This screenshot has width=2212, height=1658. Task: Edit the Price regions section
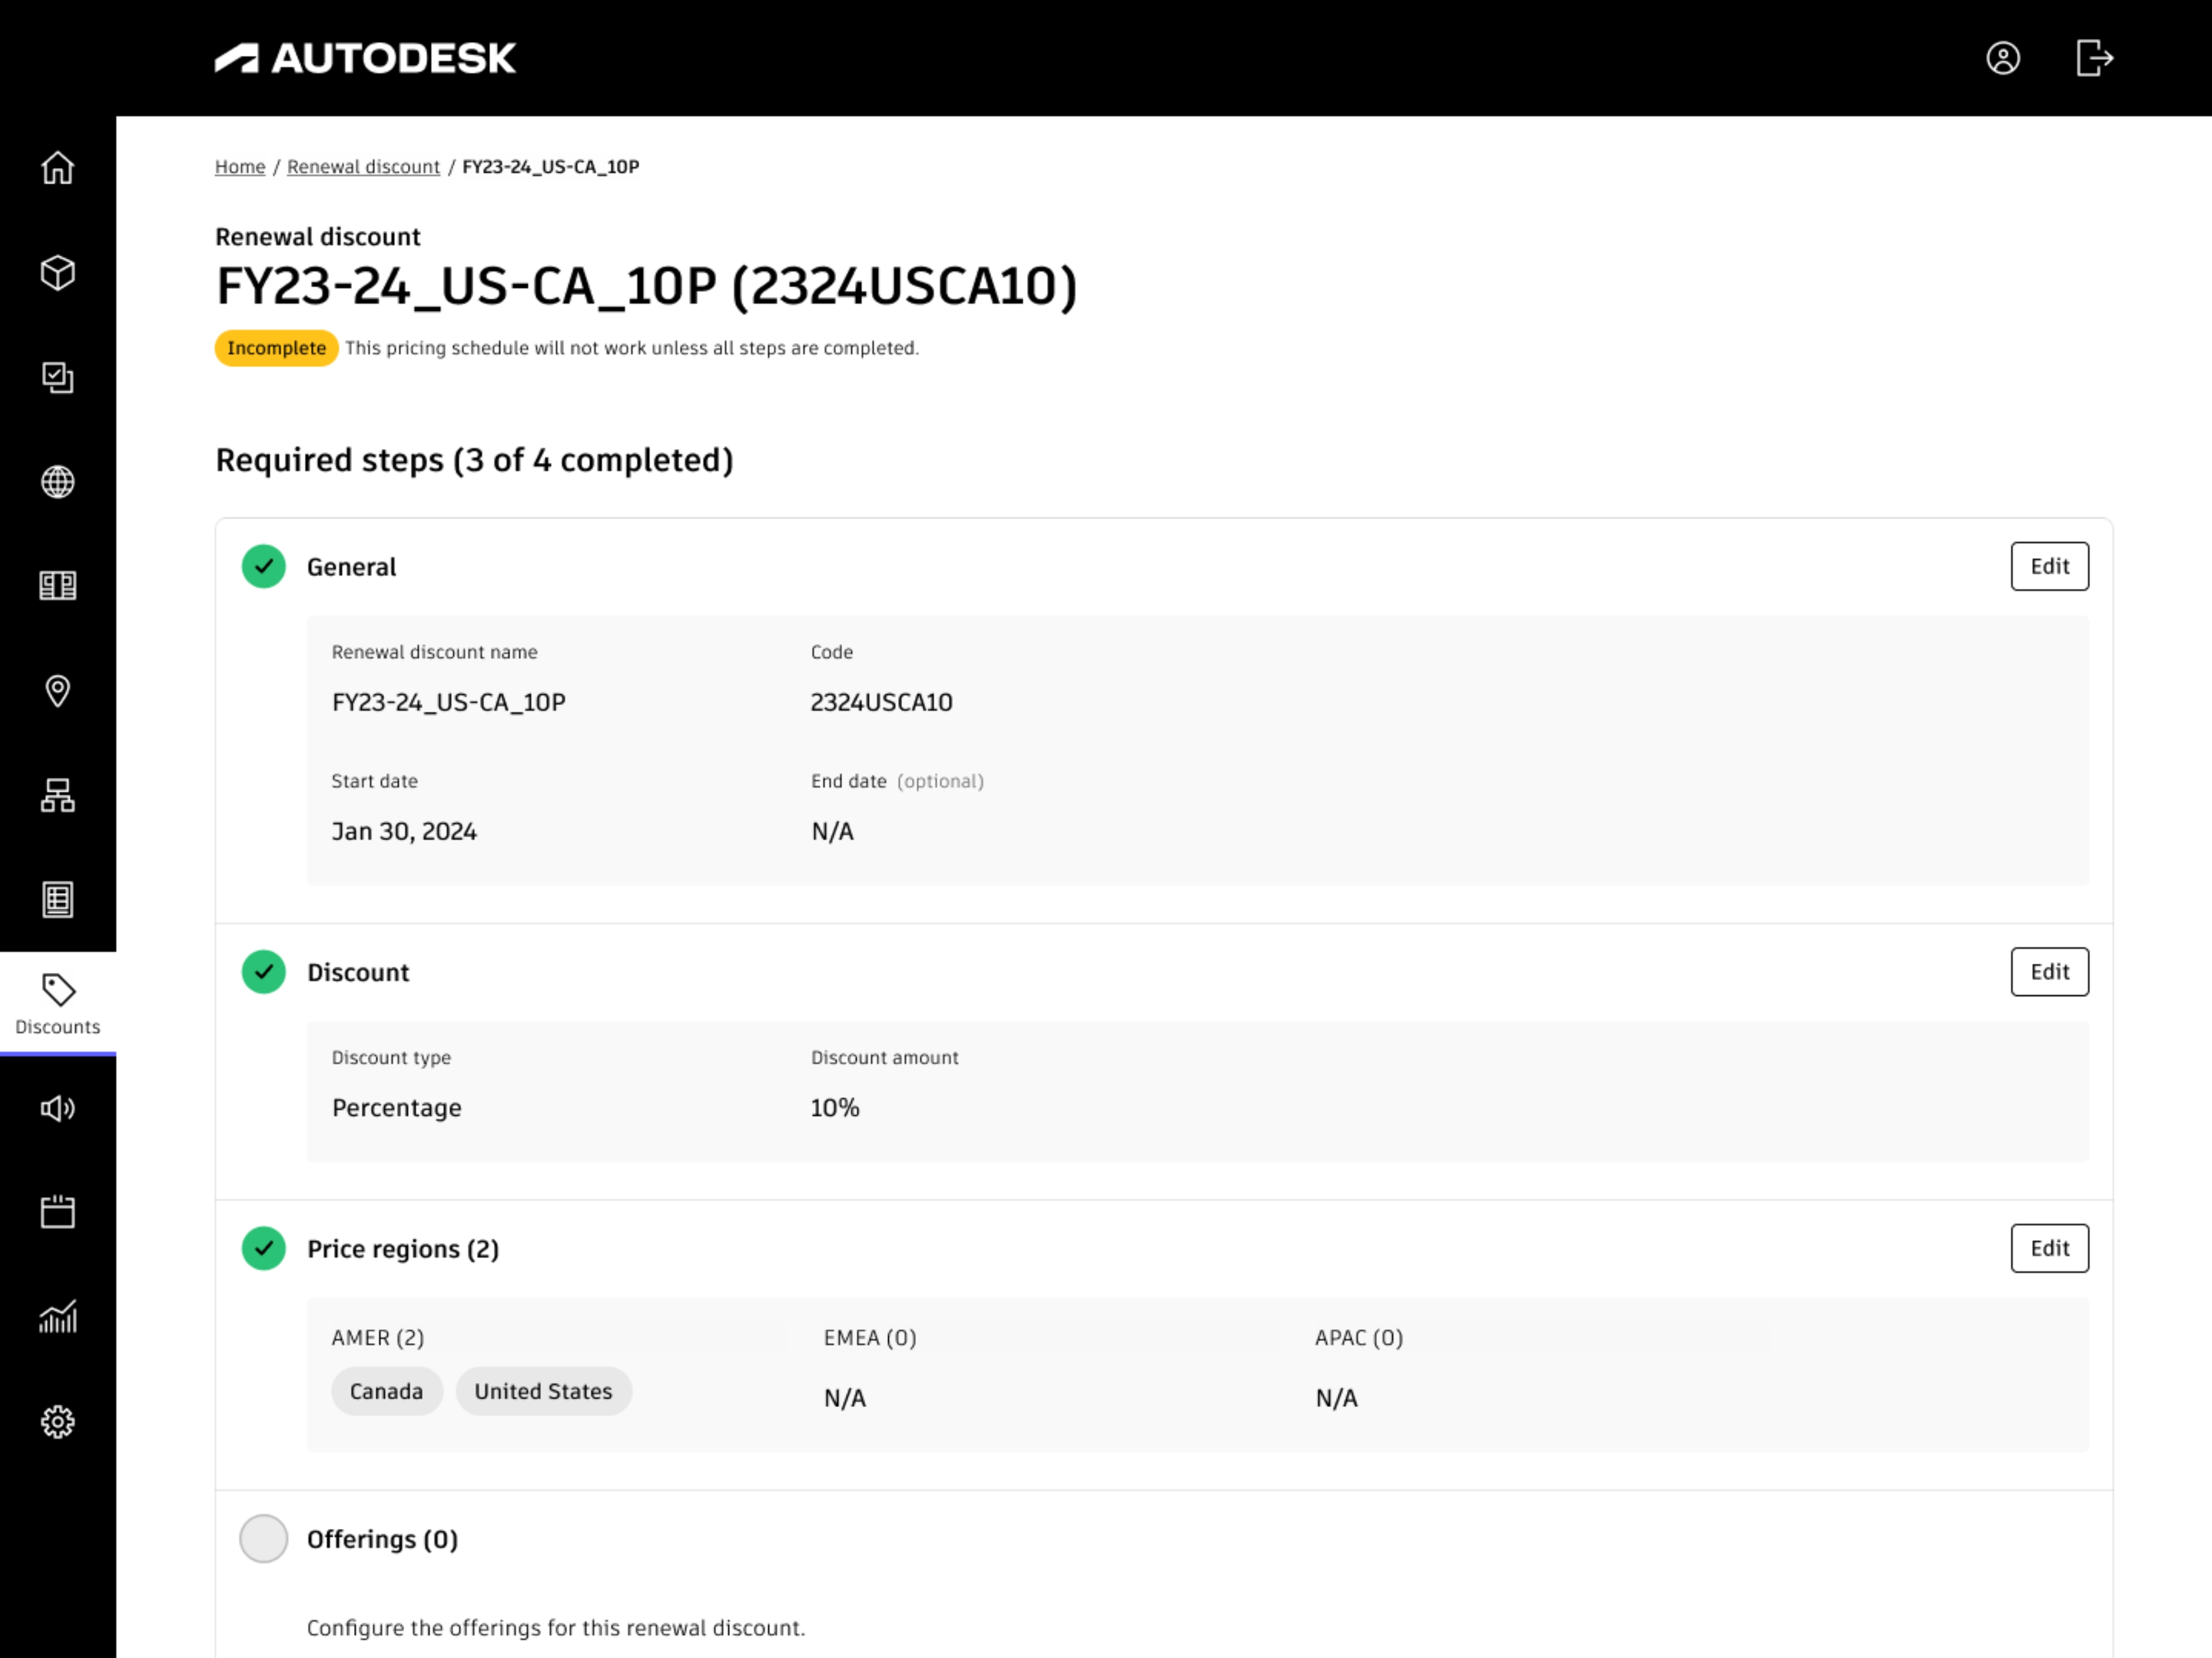pos(2049,1248)
